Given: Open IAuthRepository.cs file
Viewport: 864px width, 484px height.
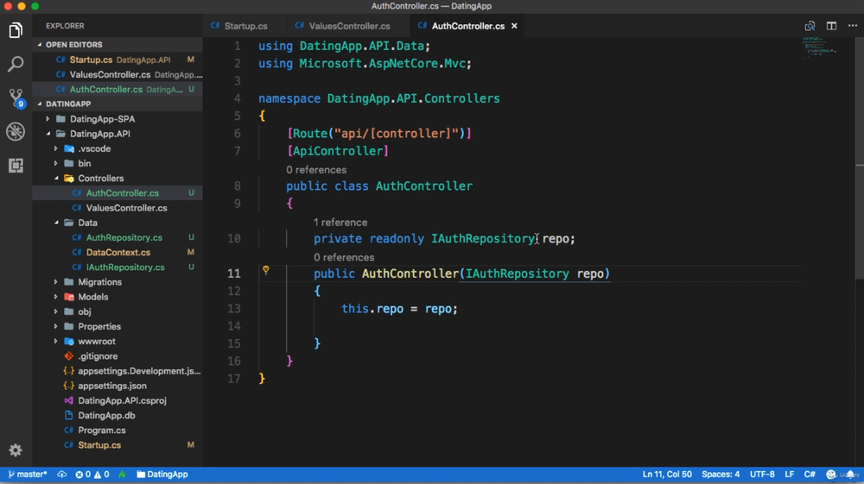Looking at the screenshot, I should 118,267.
